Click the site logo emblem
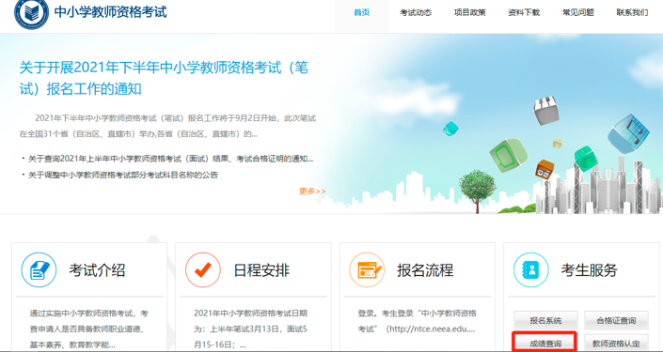 32,12
